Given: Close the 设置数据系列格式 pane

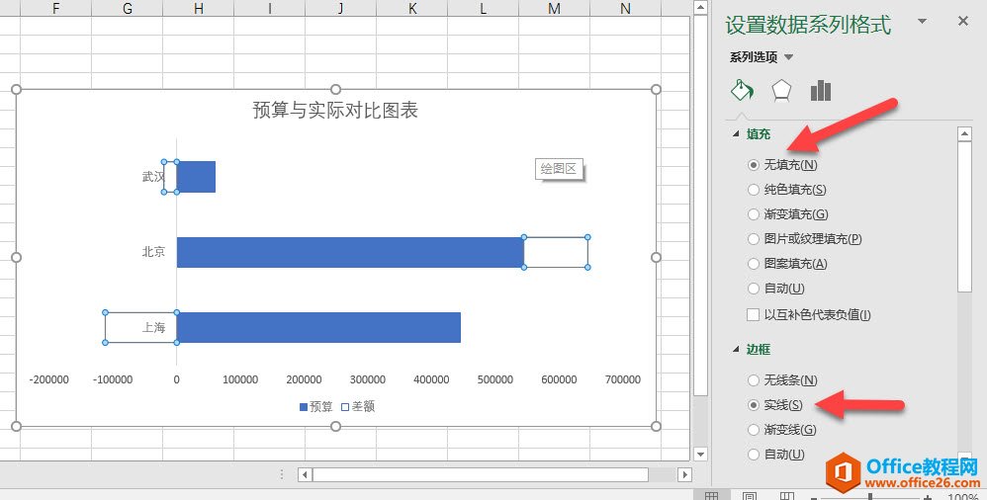Looking at the screenshot, I should [x=963, y=21].
